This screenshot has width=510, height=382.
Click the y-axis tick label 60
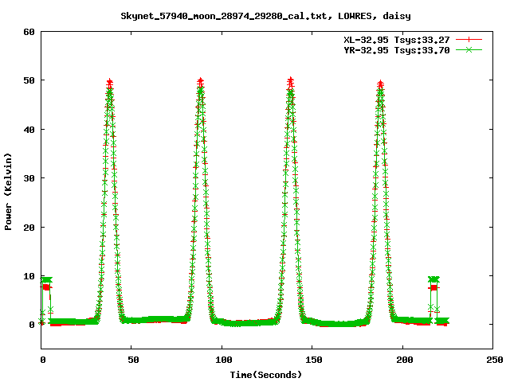pos(29,32)
